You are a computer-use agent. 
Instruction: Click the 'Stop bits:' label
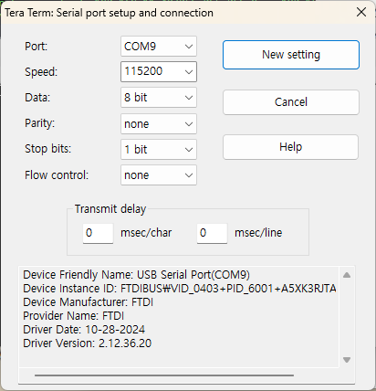(x=47, y=149)
